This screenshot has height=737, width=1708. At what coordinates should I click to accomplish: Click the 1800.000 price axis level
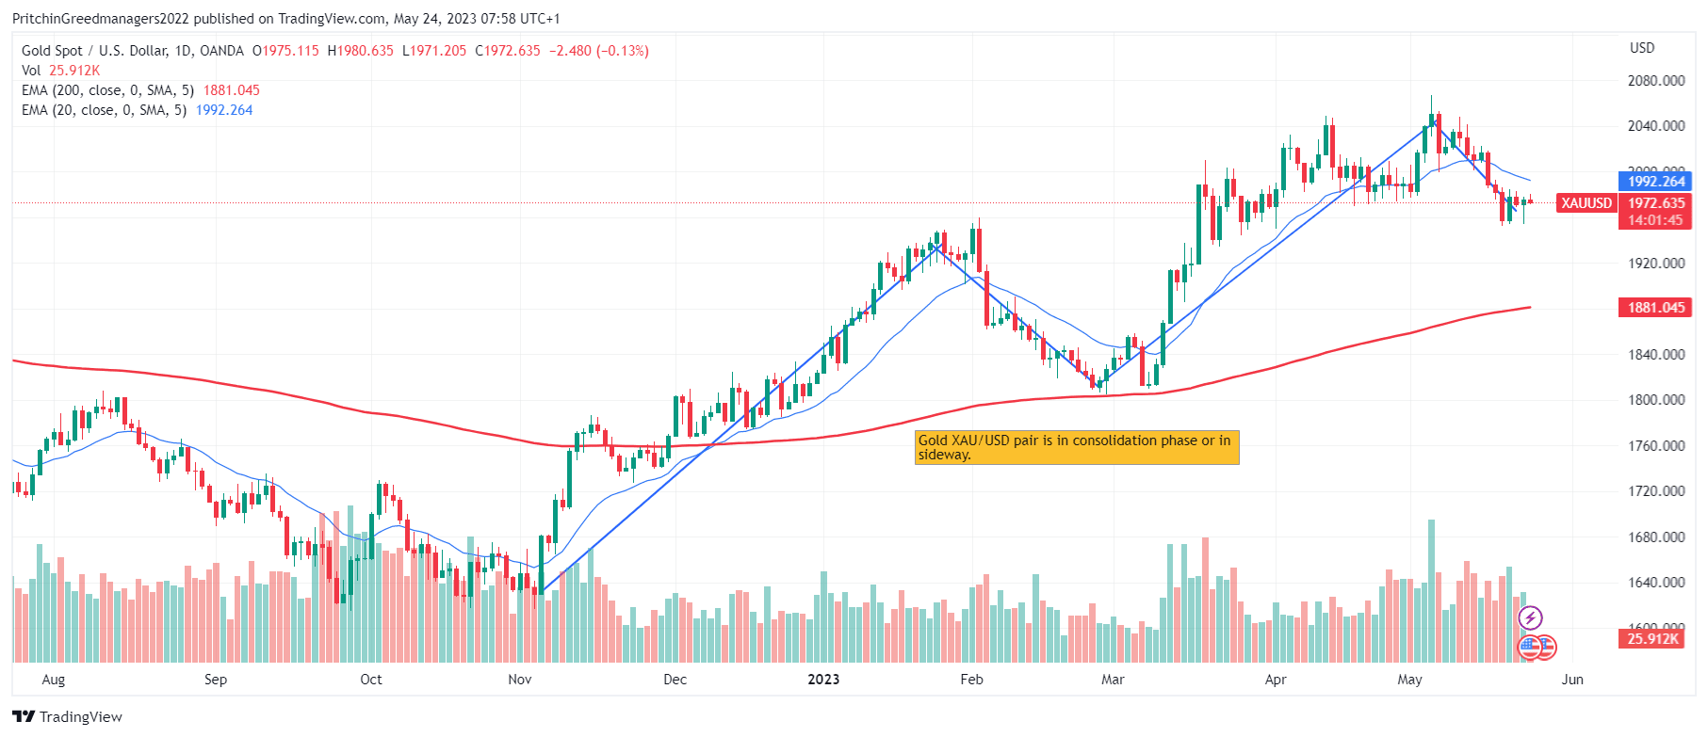click(x=1656, y=400)
